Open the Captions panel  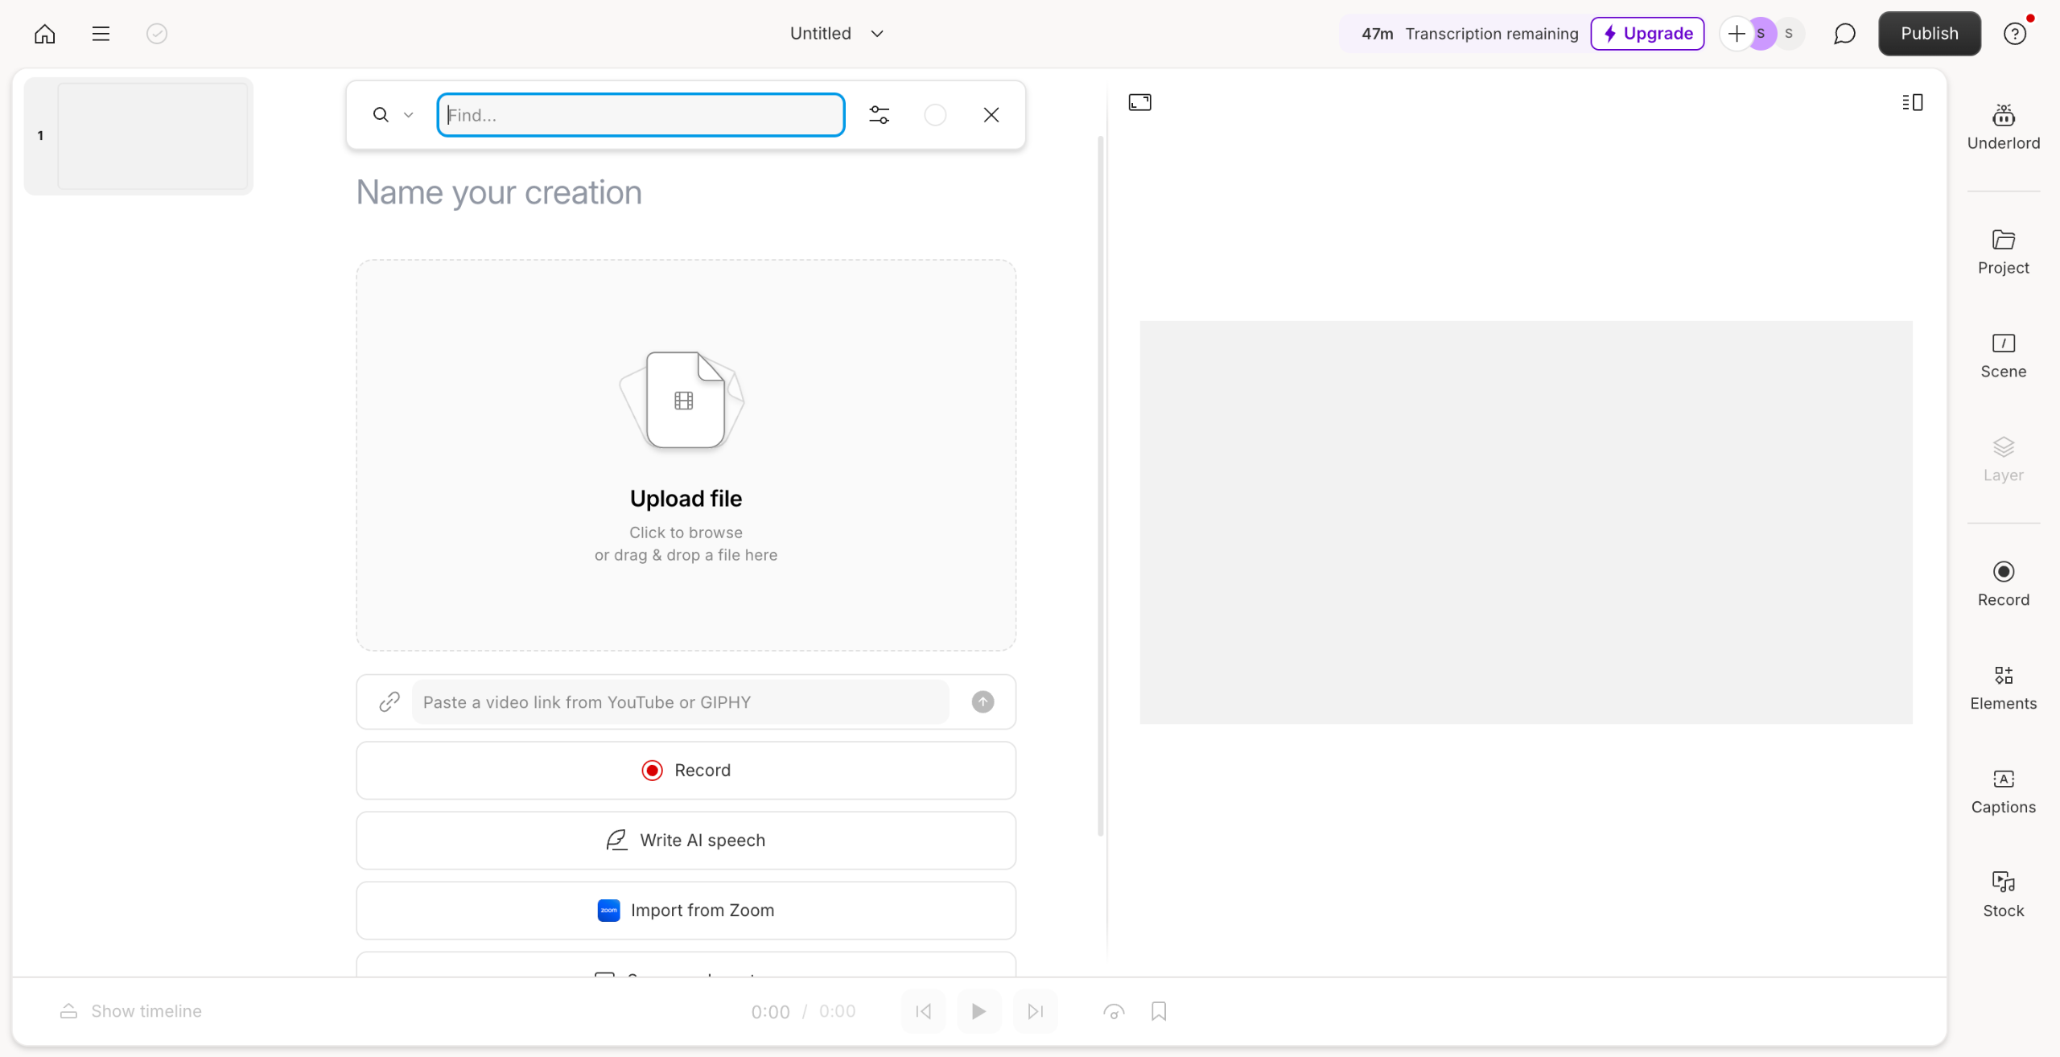click(2003, 792)
